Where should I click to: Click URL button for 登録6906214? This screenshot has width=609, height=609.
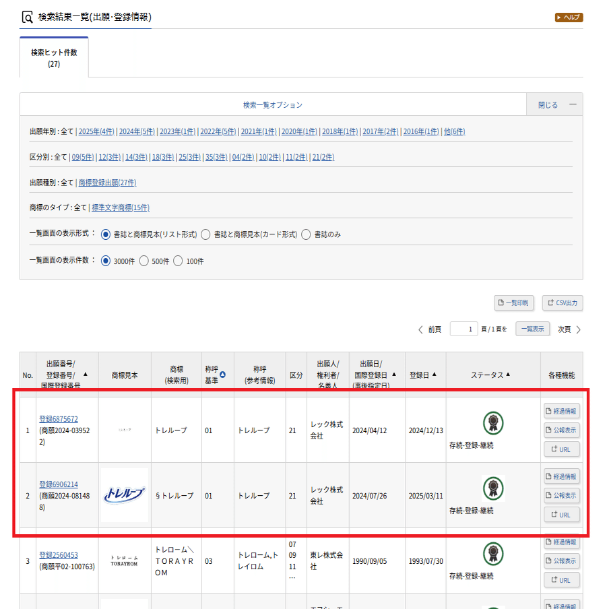pos(562,515)
